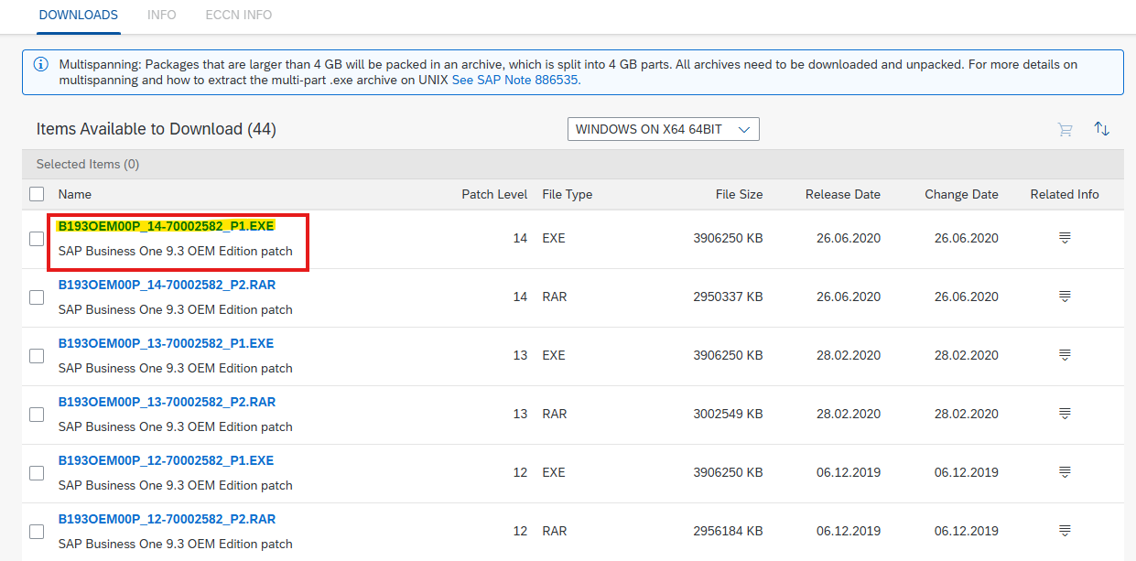Open Related Info for B193OEM00P_14 P2.RAR

point(1065,297)
